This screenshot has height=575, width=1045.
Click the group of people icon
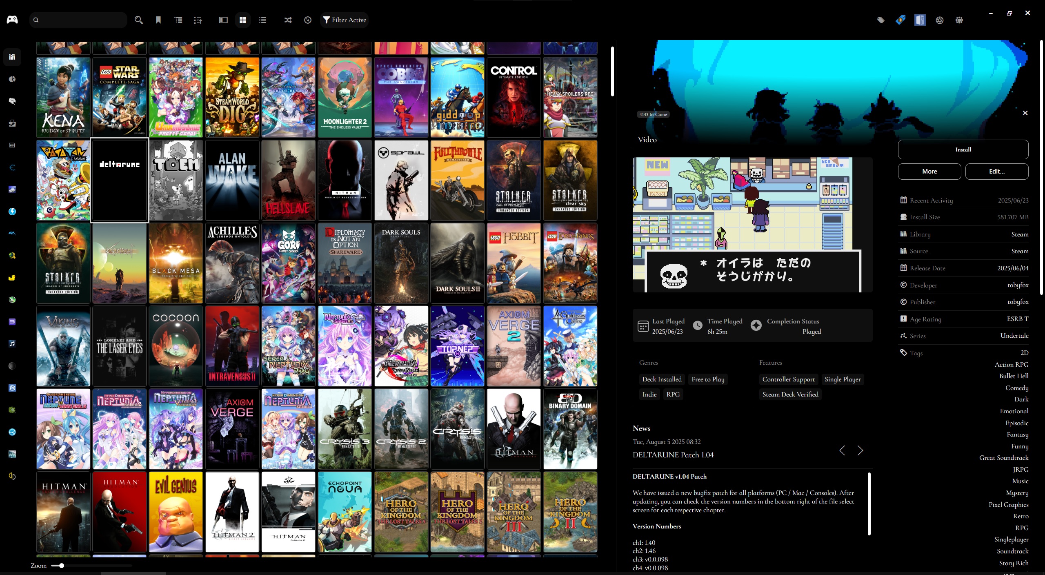[x=959, y=20]
